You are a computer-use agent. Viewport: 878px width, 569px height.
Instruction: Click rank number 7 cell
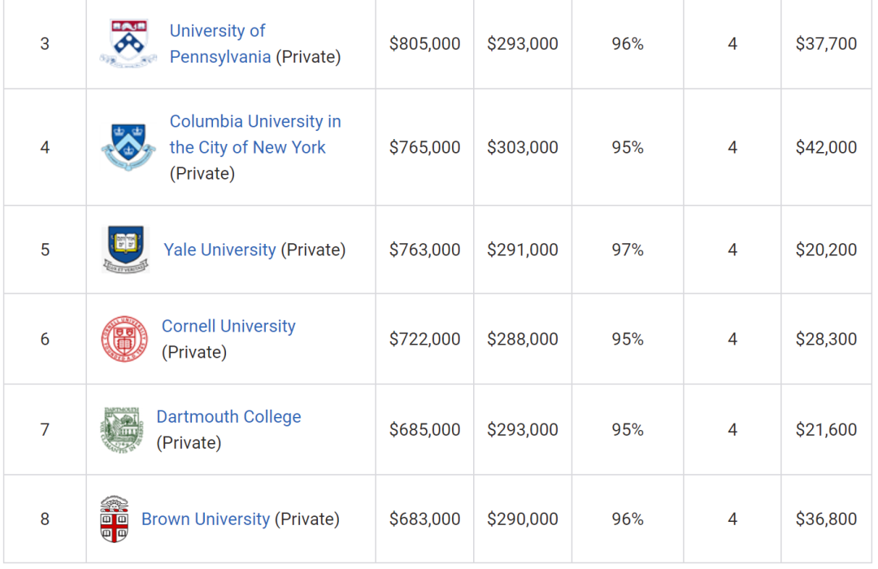coord(45,429)
